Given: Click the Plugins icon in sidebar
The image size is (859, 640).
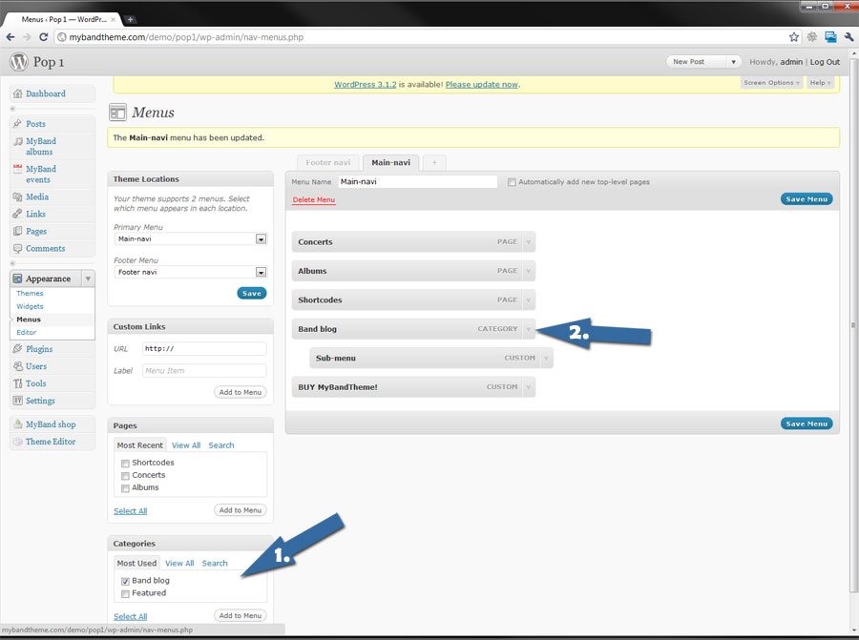Looking at the screenshot, I should coord(17,349).
